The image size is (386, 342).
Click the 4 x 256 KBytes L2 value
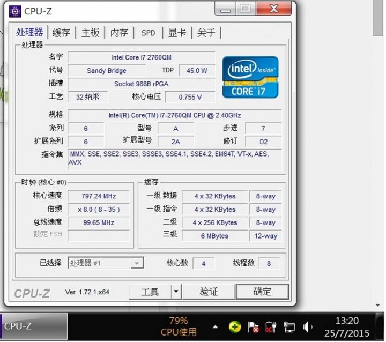(215, 222)
